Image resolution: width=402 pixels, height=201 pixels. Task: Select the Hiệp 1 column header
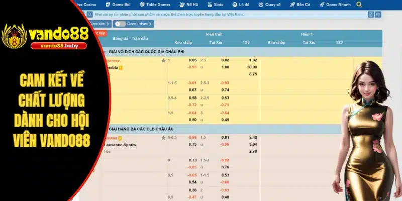tap(307, 34)
